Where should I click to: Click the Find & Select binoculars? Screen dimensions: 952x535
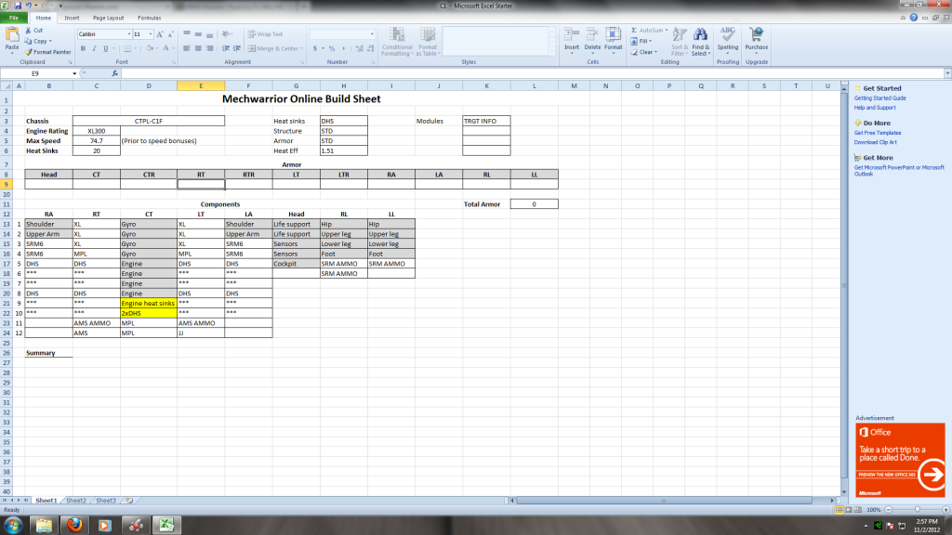coord(700,34)
